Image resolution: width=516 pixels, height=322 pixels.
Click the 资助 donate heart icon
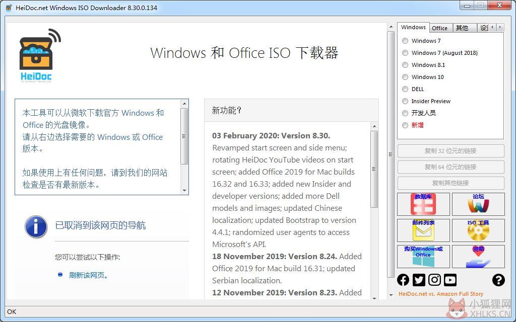click(x=478, y=256)
